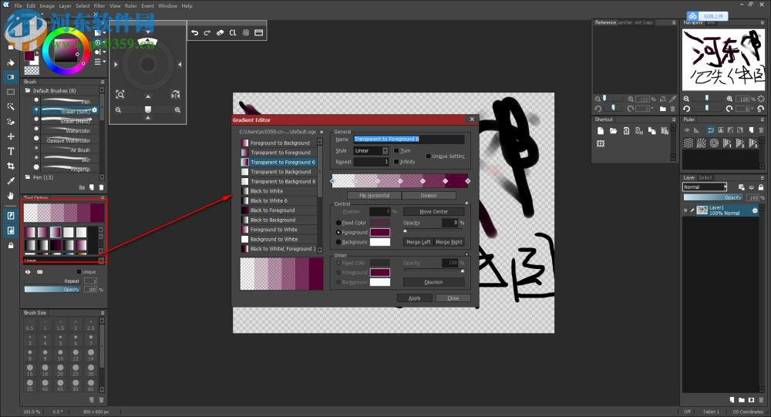Click the Division button
771x417 pixels.
coord(428,195)
